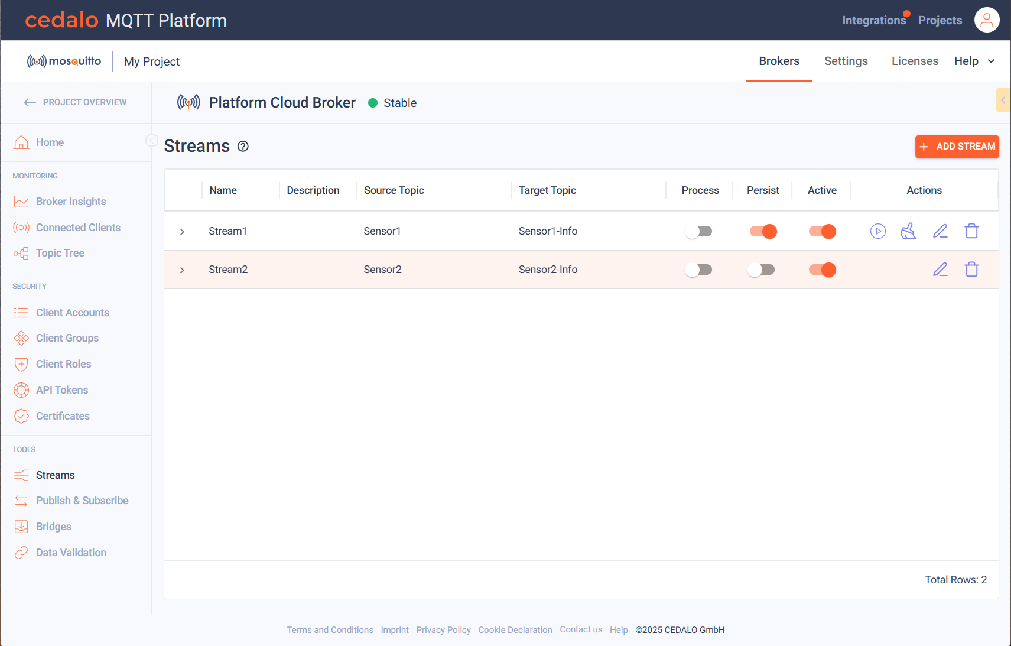
Task: Click My Project breadcrumb text
Action: 152,61
